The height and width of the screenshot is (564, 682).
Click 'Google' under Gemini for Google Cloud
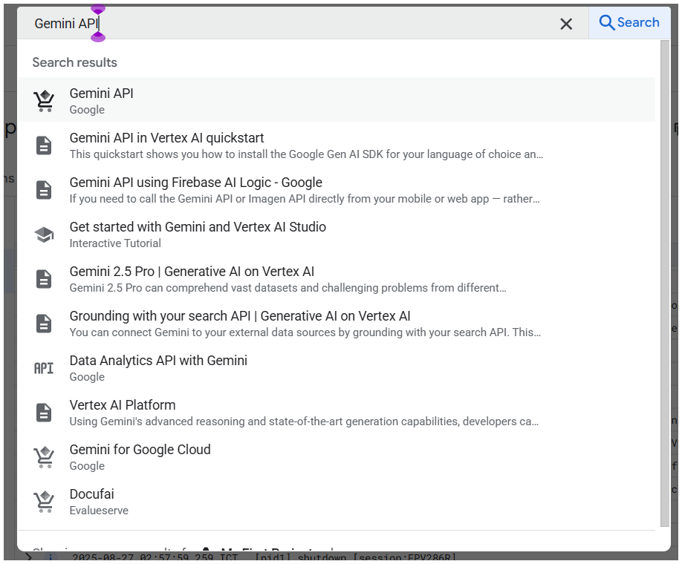point(87,466)
